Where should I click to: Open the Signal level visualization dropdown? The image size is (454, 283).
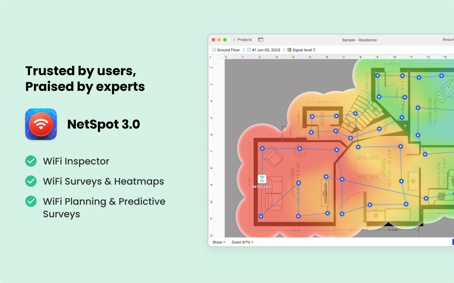[x=304, y=50]
